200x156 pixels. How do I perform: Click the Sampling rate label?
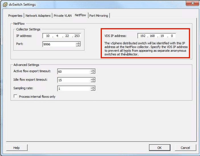coord(23,88)
